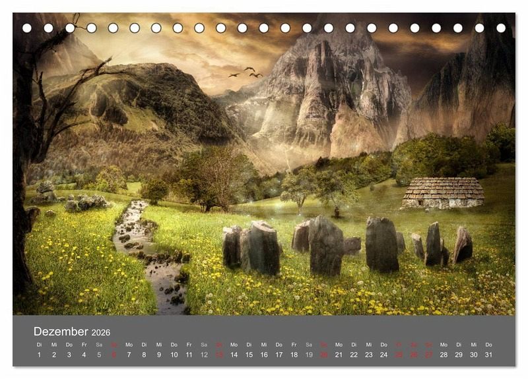Viewport: 528px width, 379px height.
Task: Pick the red holiday date 26
Action: (414, 355)
